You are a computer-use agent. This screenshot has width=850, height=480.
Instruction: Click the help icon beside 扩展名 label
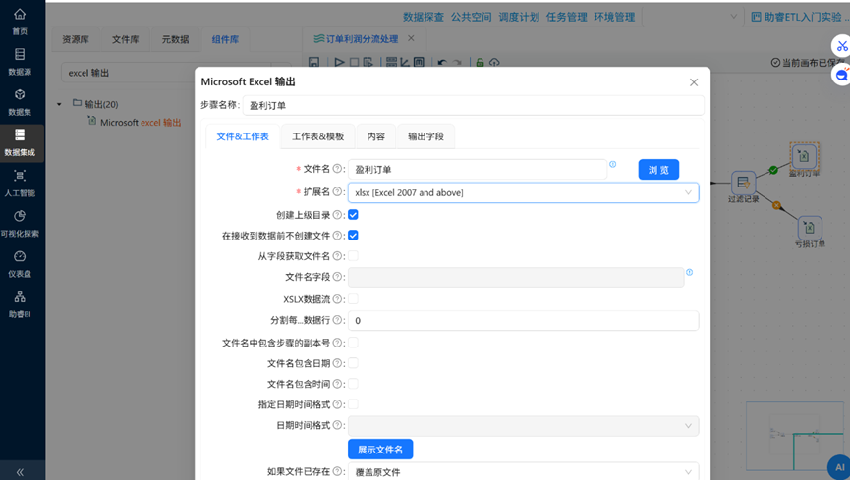tap(337, 191)
